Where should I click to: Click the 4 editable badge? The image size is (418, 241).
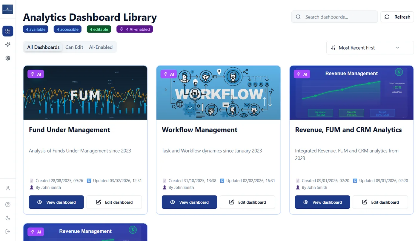99,29
